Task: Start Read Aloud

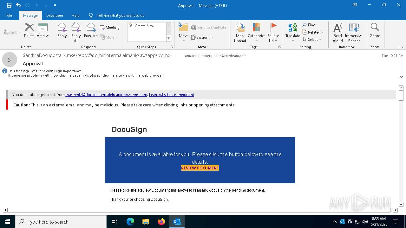Action: click(x=338, y=32)
